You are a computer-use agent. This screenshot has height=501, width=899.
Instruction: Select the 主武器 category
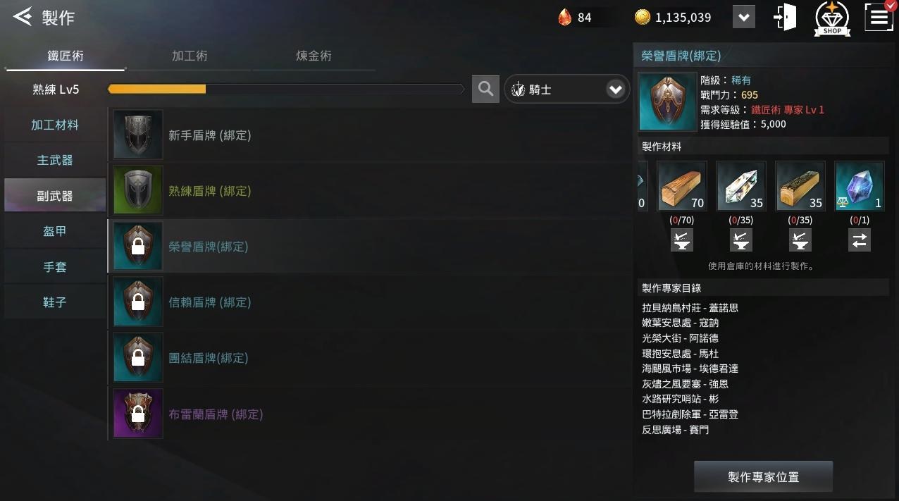click(55, 160)
